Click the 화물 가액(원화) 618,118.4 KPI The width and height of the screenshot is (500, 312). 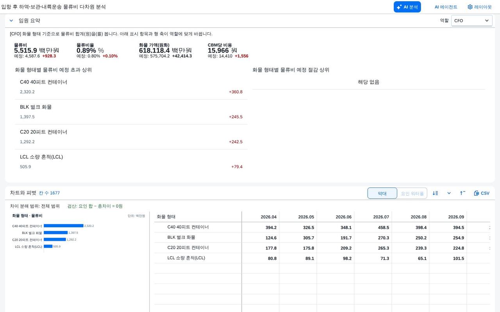(x=165, y=50)
